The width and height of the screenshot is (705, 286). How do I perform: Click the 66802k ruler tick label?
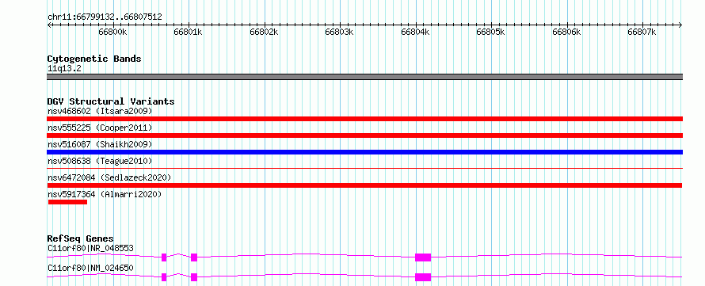[264, 32]
